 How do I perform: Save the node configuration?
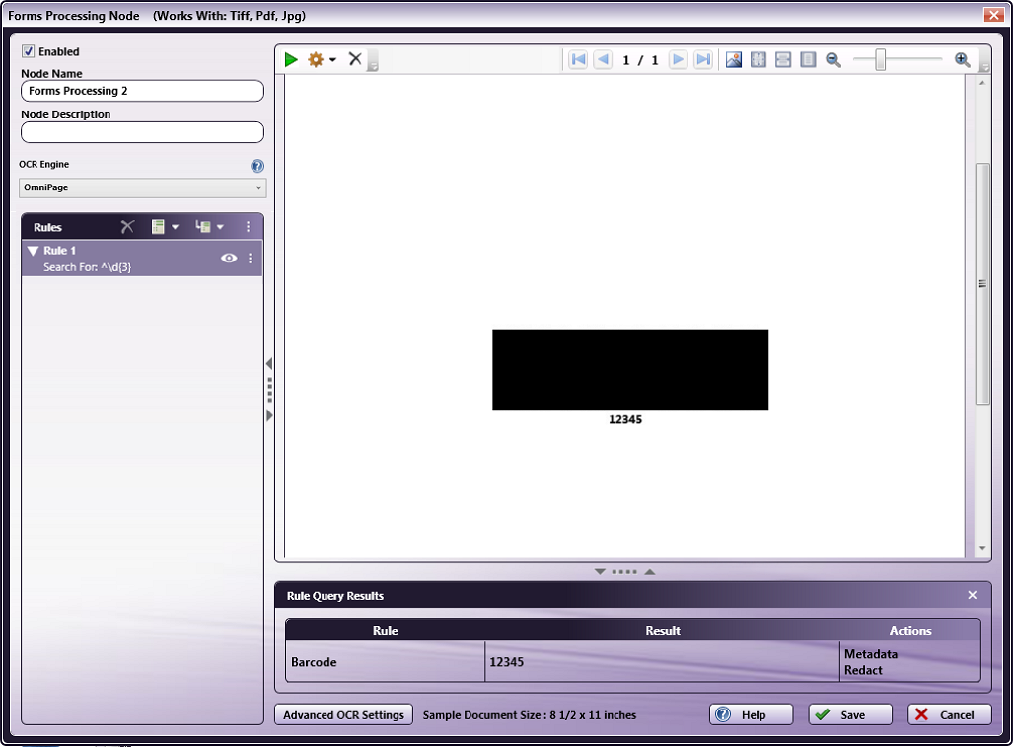850,714
